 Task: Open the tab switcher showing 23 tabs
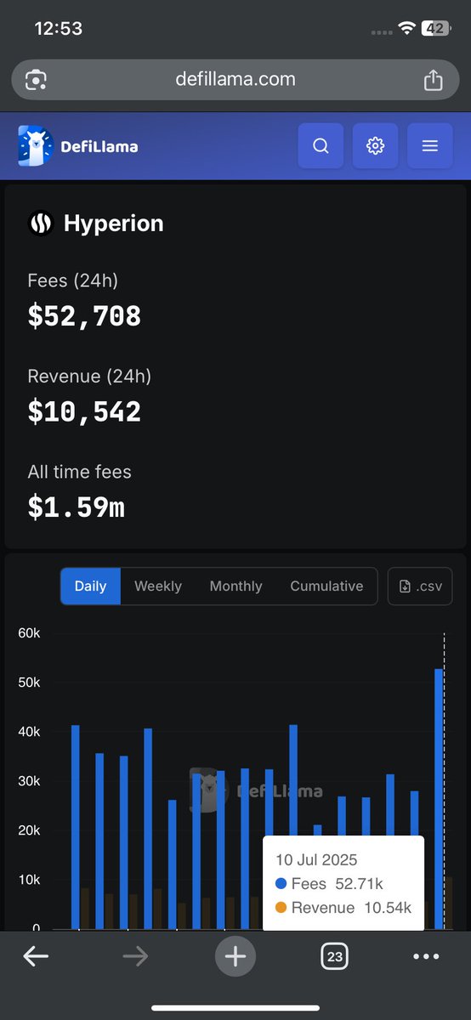coord(335,956)
